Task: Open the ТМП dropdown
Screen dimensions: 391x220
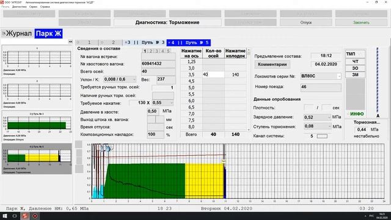Action: 355,54
